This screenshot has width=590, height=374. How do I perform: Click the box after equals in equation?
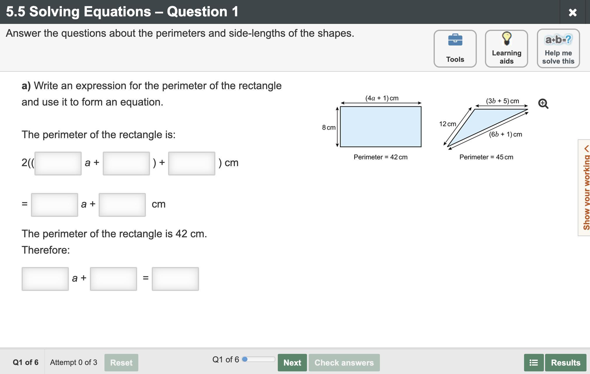click(x=175, y=279)
